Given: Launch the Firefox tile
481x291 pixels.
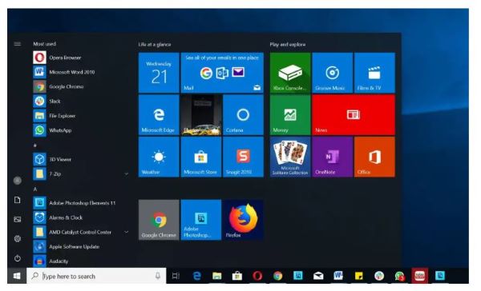Looking at the screenshot, I should pyautogui.click(x=243, y=220).
